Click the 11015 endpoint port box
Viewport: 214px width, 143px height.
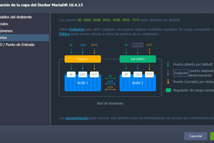point(138,45)
